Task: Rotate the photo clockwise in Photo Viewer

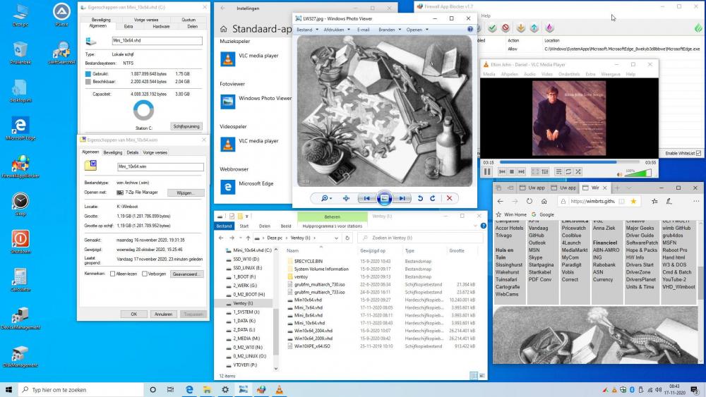Action: 431,198
